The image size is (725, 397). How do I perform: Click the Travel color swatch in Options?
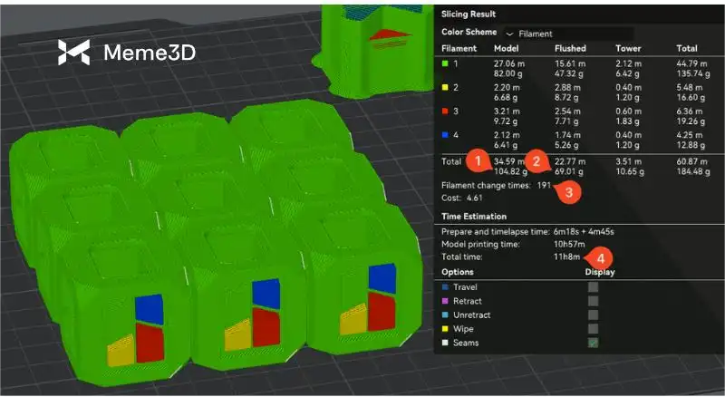click(x=445, y=287)
